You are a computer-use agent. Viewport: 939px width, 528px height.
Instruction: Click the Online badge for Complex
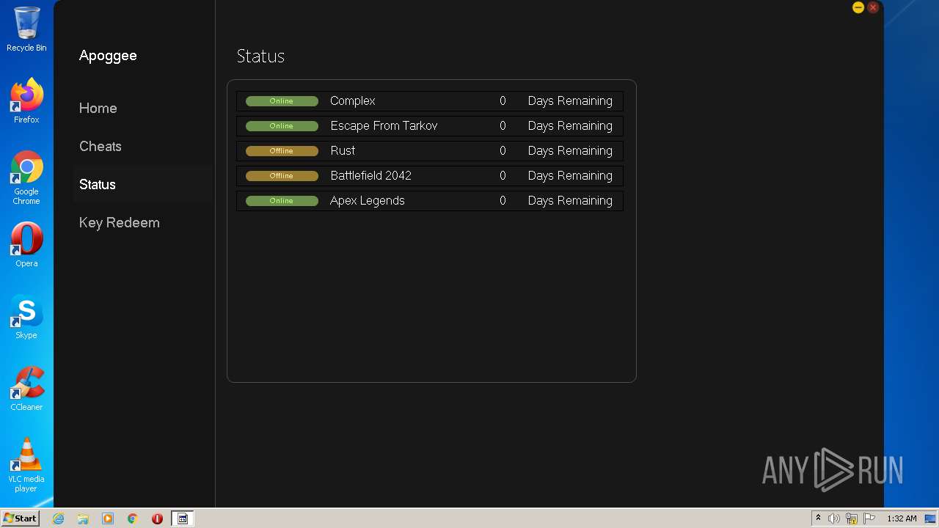pos(282,101)
